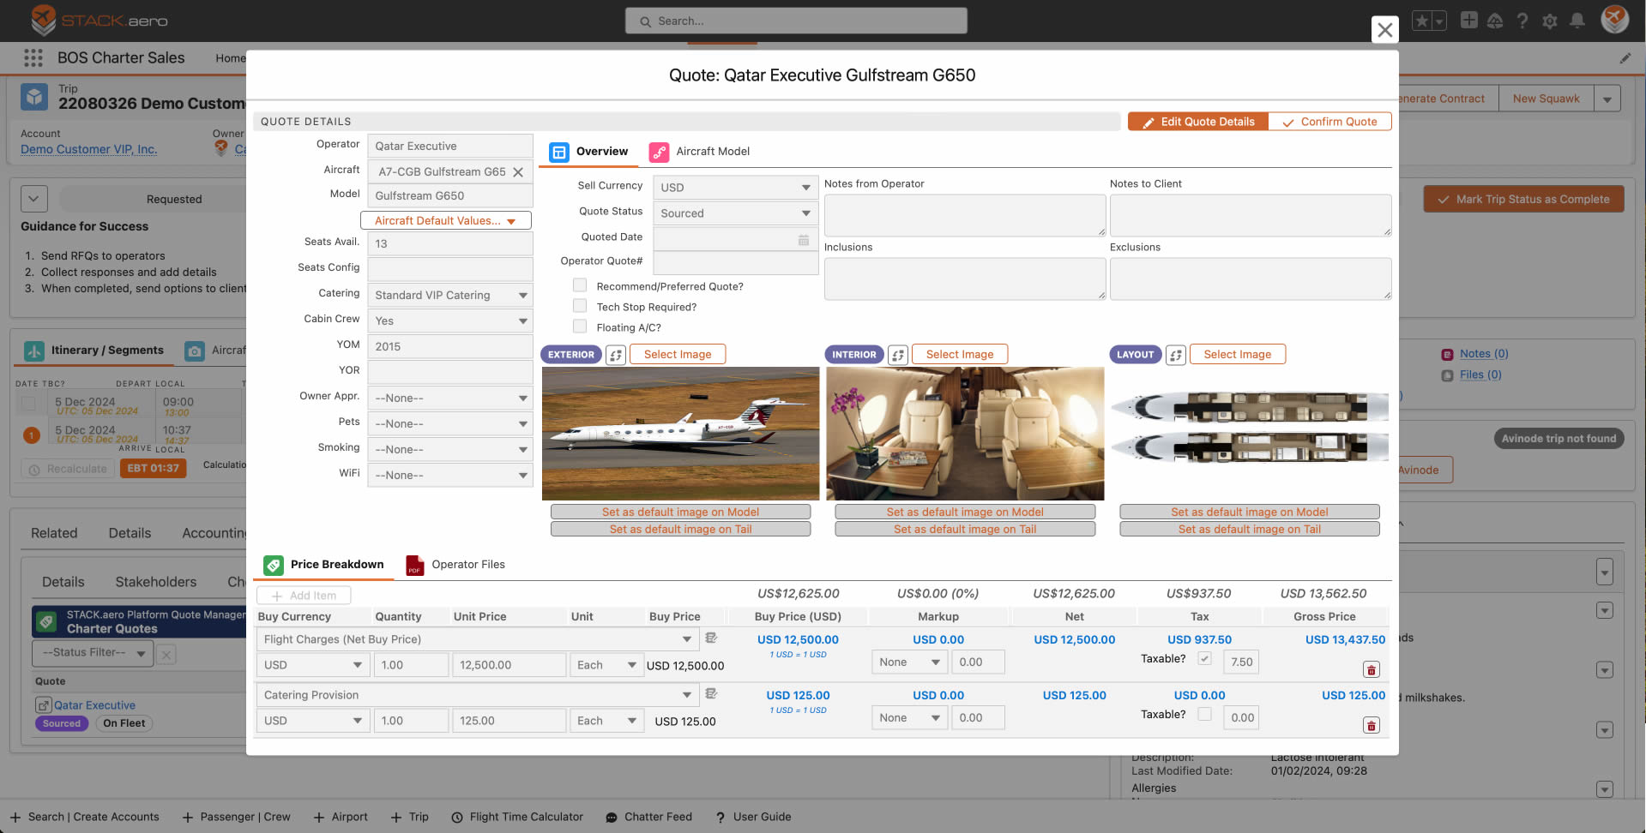Open the WiFi dropdown
This screenshot has height=833, width=1646.
450,476
